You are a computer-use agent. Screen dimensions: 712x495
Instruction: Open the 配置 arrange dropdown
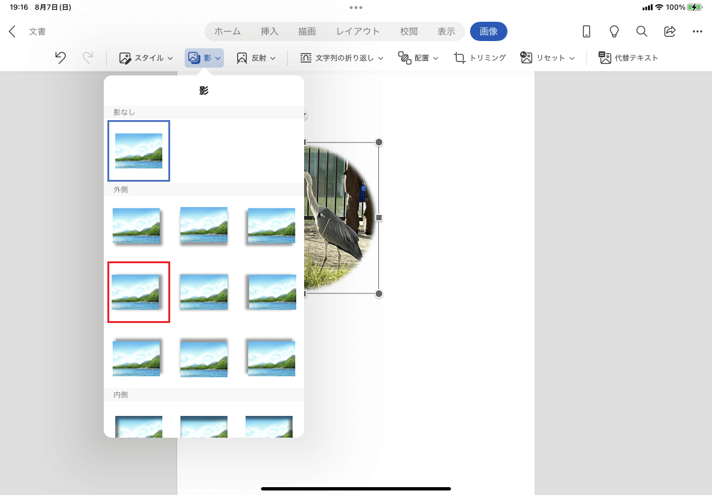point(418,58)
